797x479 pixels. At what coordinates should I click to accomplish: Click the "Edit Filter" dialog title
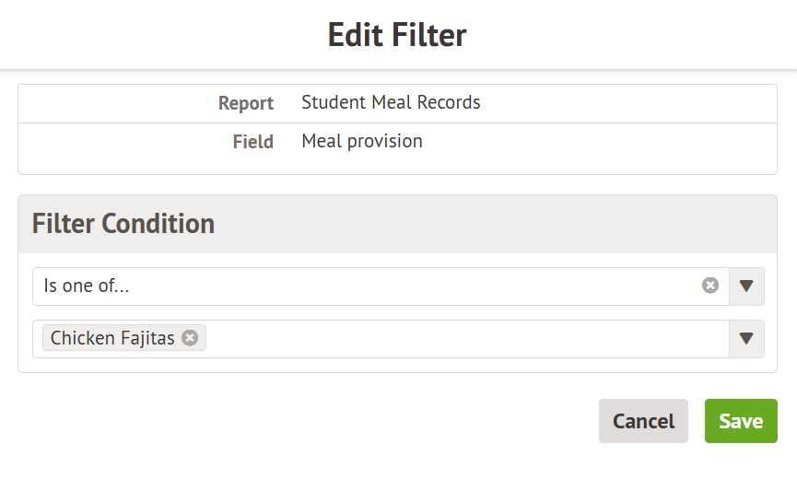coord(397,35)
